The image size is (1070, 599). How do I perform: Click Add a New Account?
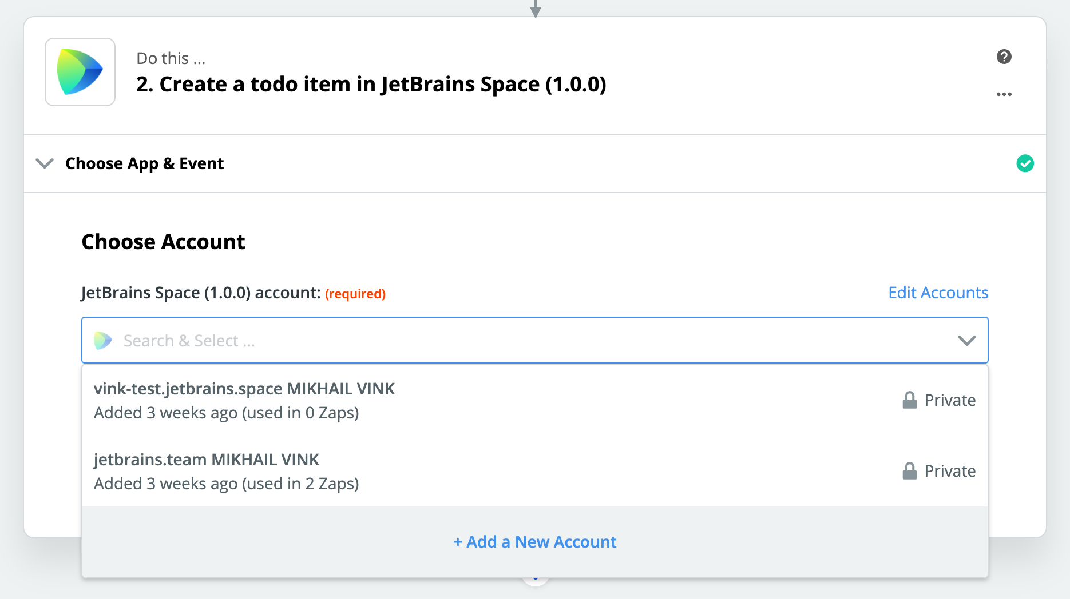(x=534, y=542)
